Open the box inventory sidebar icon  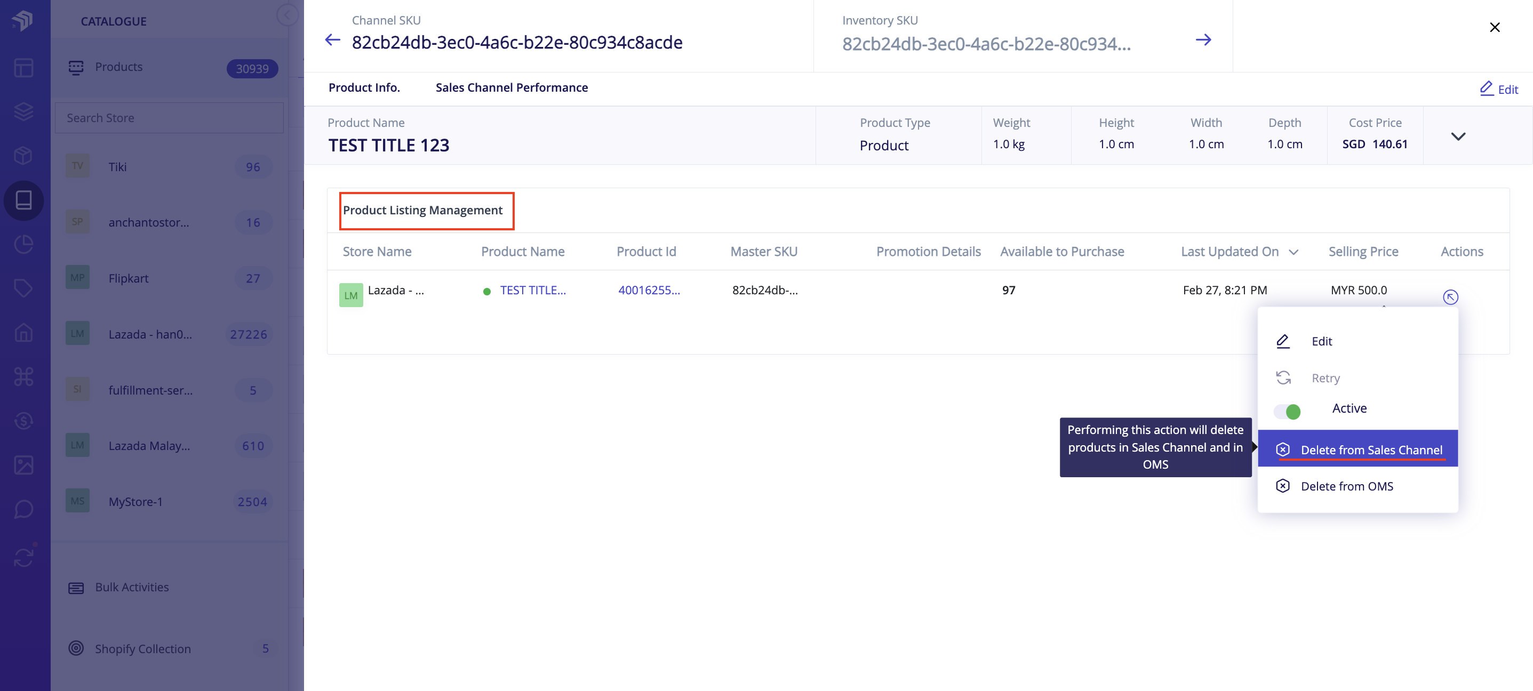coord(23,156)
